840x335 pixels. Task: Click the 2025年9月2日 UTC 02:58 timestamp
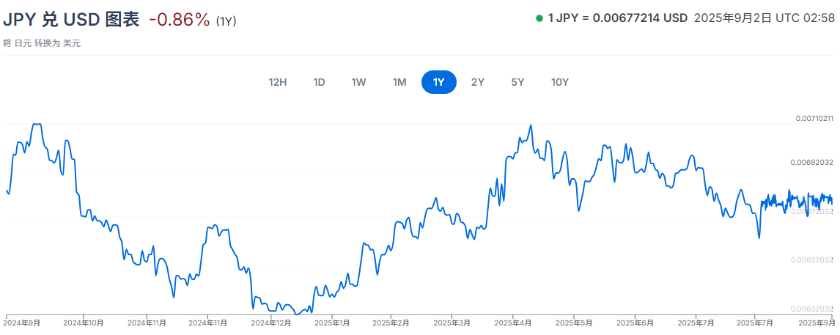pos(765,18)
